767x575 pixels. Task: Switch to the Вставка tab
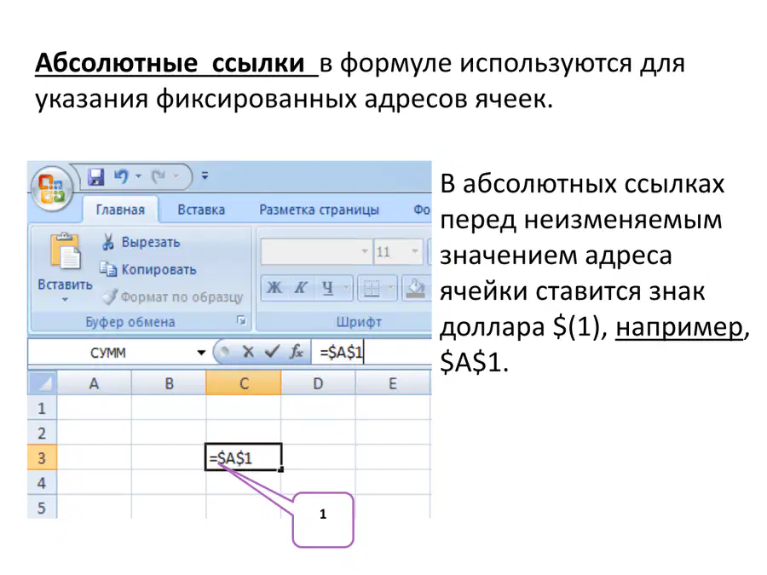point(201,210)
